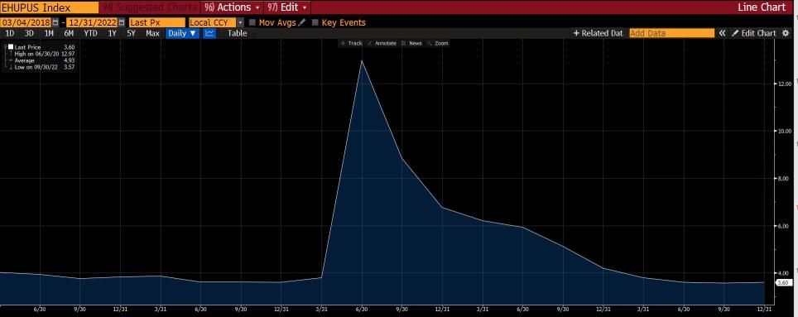Viewport: 798px width, 317px height.
Task: Select the 1D range tab
Action: click(10, 33)
